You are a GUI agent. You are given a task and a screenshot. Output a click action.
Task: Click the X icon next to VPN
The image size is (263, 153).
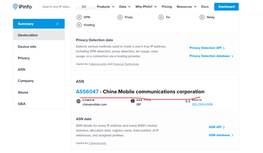(79, 17)
